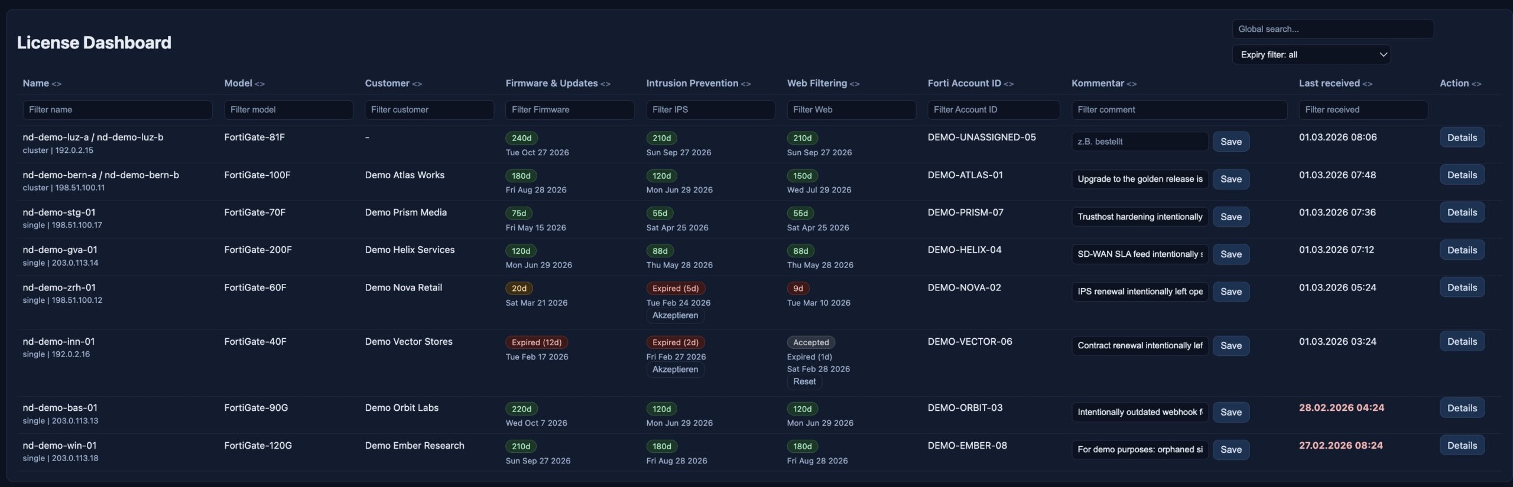
Task: Reset accepted Web Filtering on nd-demo-inn-01
Action: tap(804, 382)
